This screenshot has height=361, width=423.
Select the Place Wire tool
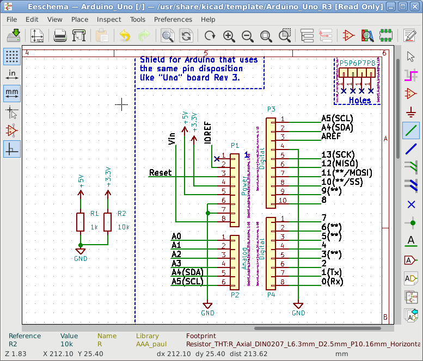coord(411,130)
